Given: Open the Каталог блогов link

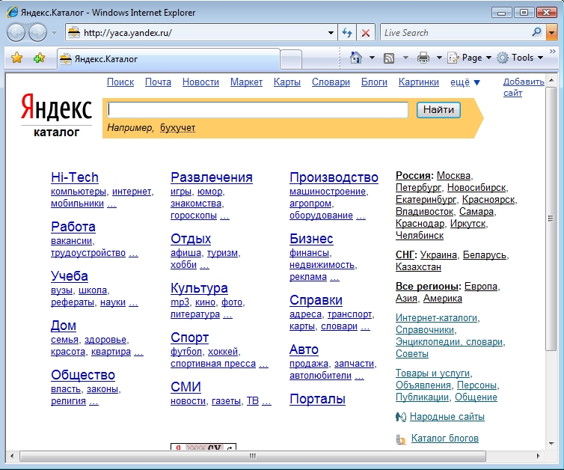Looking at the screenshot, I should (445, 439).
